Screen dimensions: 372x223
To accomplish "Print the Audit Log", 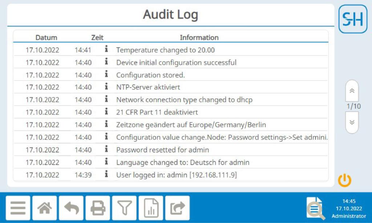I will pyautogui.click(x=97, y=208).
